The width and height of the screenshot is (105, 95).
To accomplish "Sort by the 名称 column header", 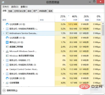I will click(20, 18).
